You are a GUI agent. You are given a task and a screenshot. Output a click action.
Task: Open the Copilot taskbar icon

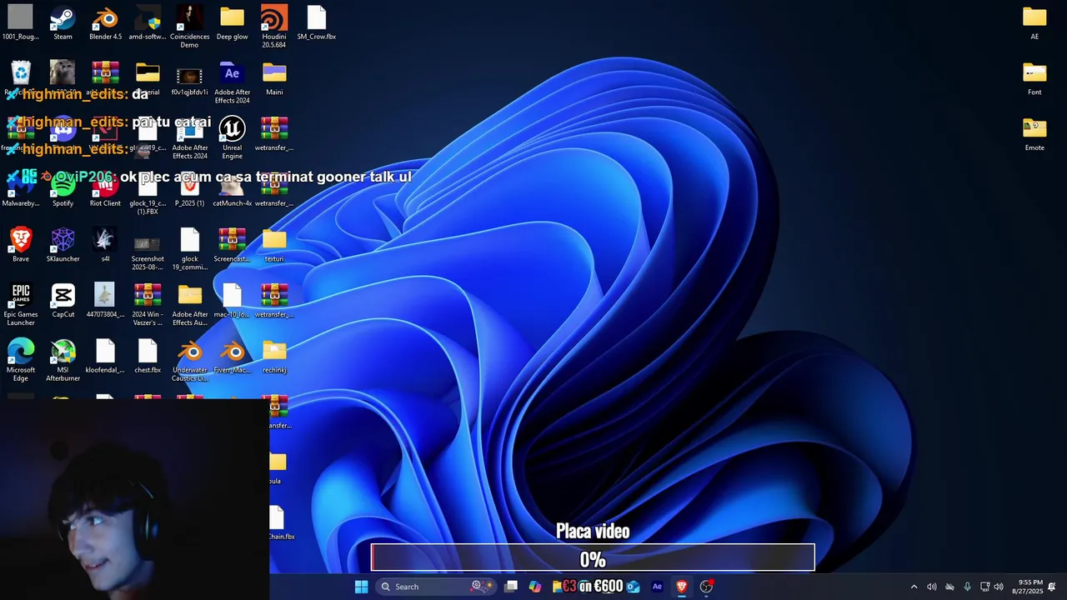coord(535,587)
